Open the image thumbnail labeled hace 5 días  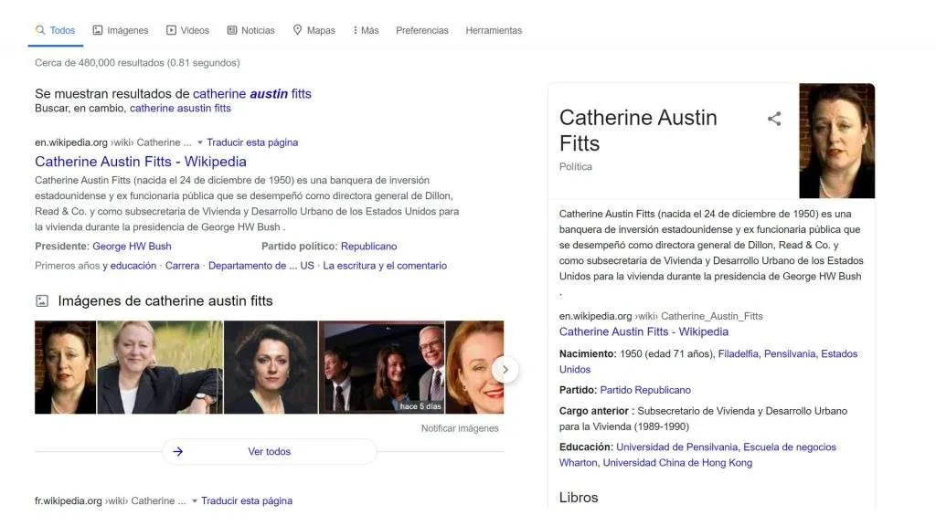tap(381, 367)
